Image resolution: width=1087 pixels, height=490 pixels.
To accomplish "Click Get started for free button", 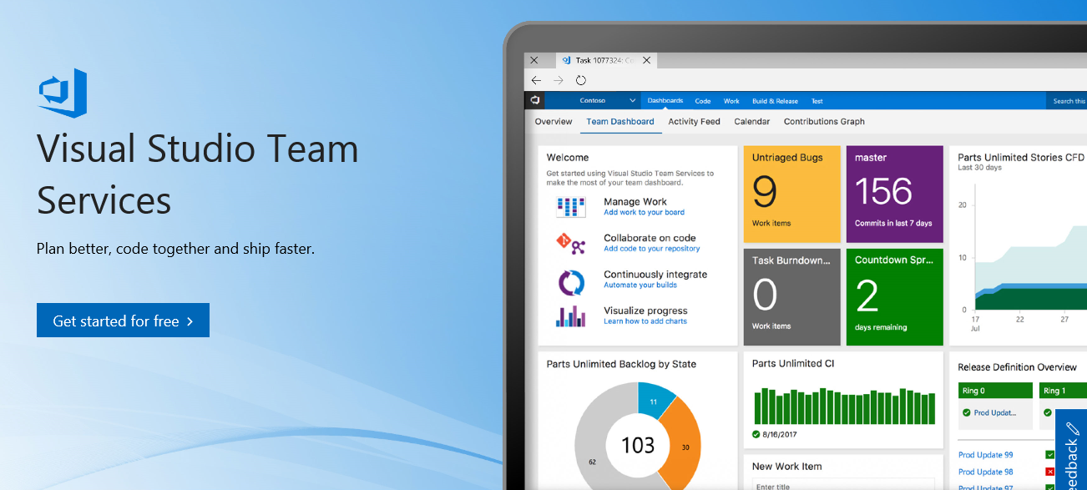I will point(123,321).
